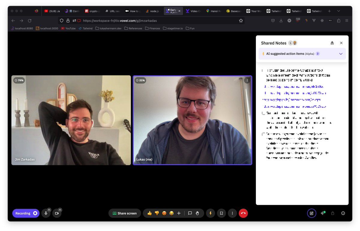Raise your hand
Image resolution: width=360 pixels, height=231 pixels.
[197, 213]
